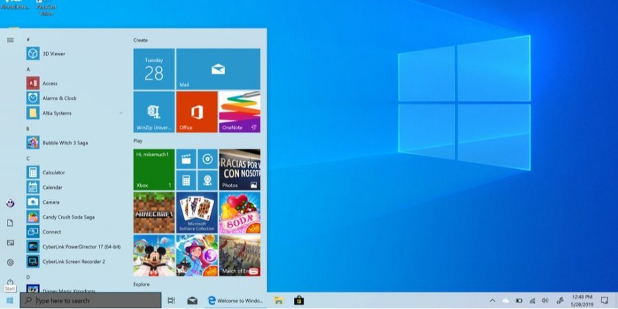Open the Altia Systems folder icon

(33, 113)
